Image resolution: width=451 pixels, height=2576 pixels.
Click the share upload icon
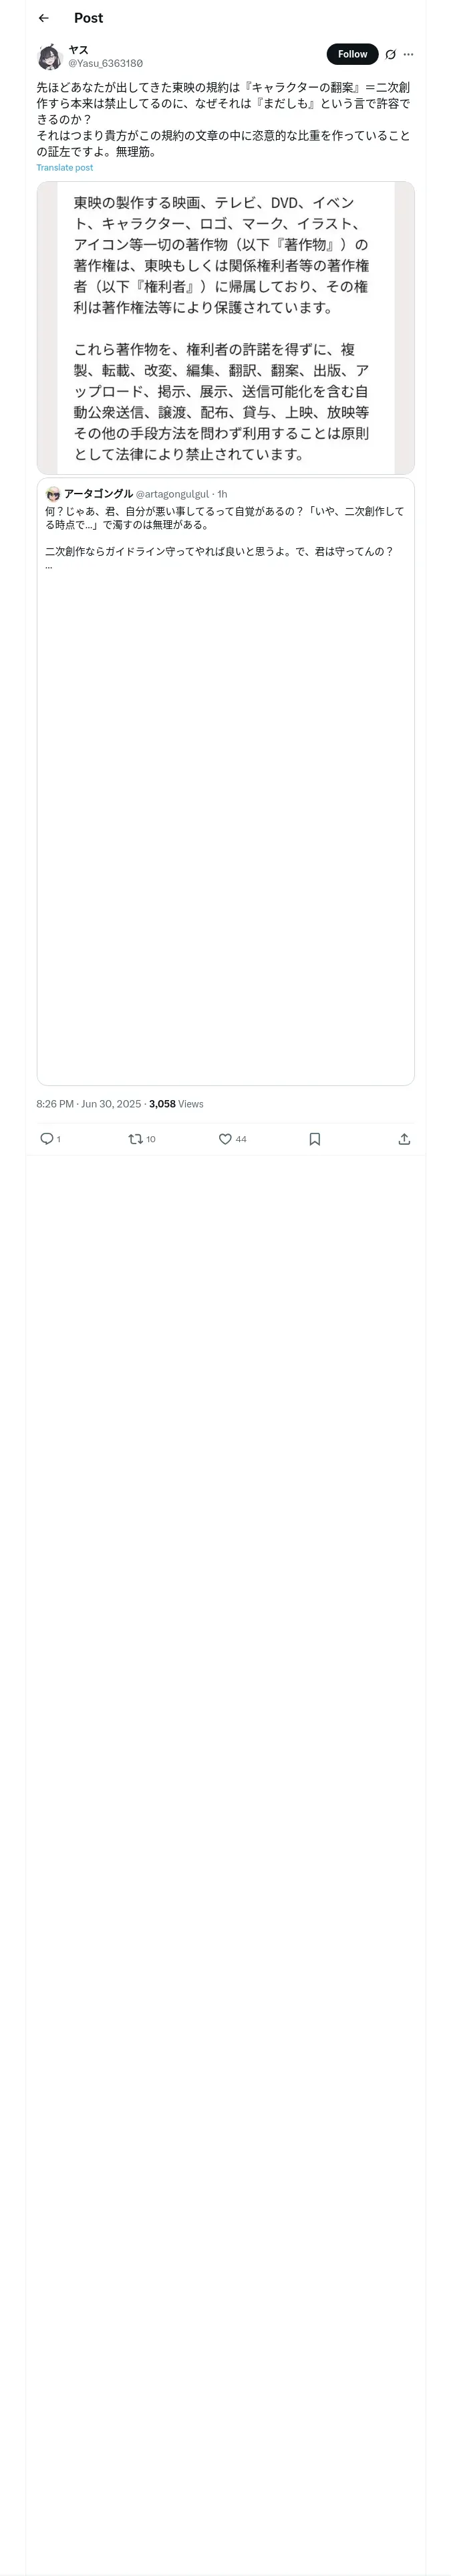(404, 1139)
